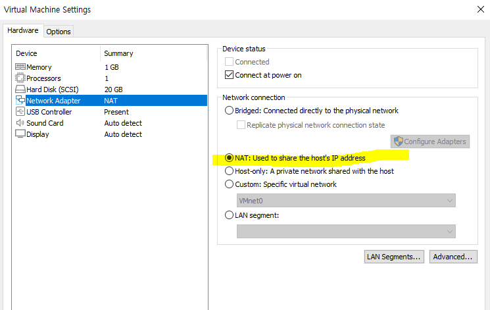Open the LAN Segments dialog
The image size is (490, 310).
[x=394, y=257]
